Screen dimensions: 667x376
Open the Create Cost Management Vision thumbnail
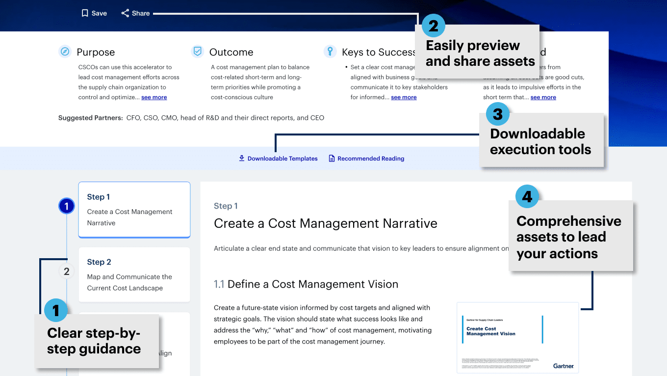pyautogui.click(x=517, y=338)
